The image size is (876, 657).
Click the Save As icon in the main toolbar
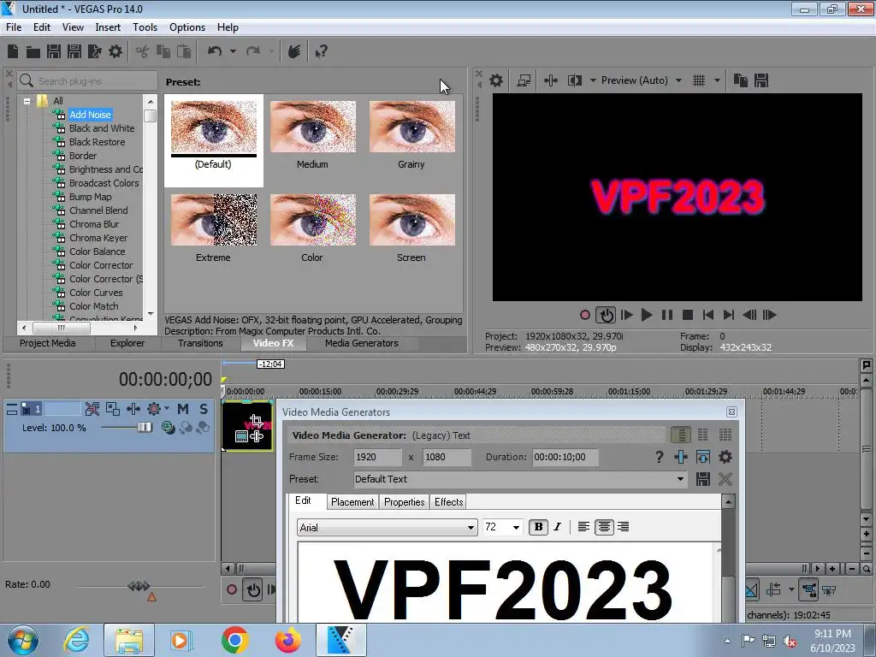coord(74,51)
